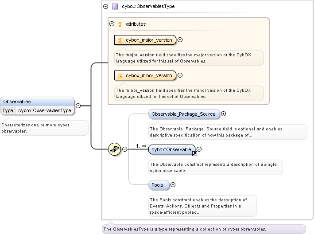Collapse the cybox:ObservablesType container
The image size is (314, 235).
[105, 7]
